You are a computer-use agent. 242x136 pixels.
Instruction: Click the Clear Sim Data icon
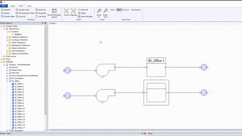point(79,17)
